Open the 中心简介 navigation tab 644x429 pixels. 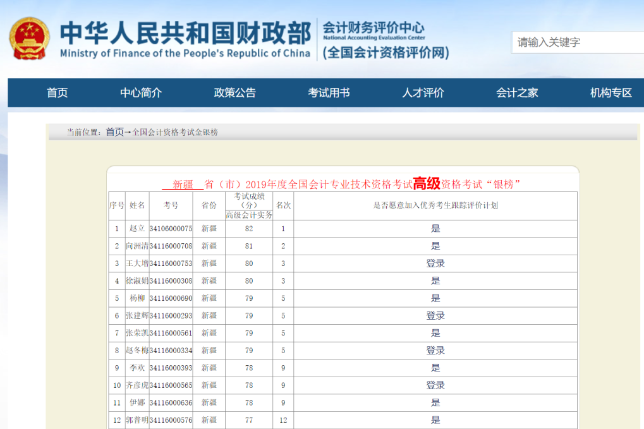click(x=141, y=93)
